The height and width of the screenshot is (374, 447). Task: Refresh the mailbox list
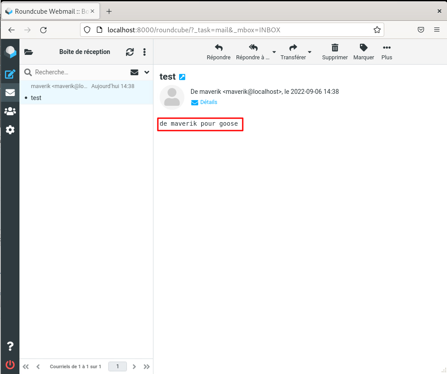[130, 52]
